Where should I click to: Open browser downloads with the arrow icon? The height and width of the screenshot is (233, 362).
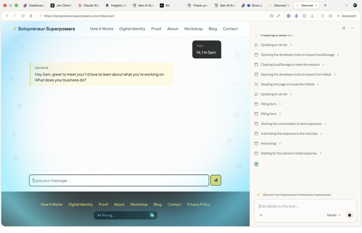pyautogui.click(x=312, y=16)
